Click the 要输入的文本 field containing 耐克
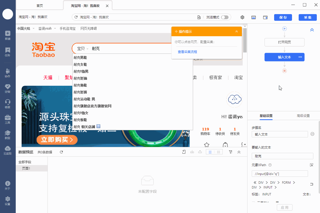This screenshot has width=320, height=213. [x=282, y=156]
